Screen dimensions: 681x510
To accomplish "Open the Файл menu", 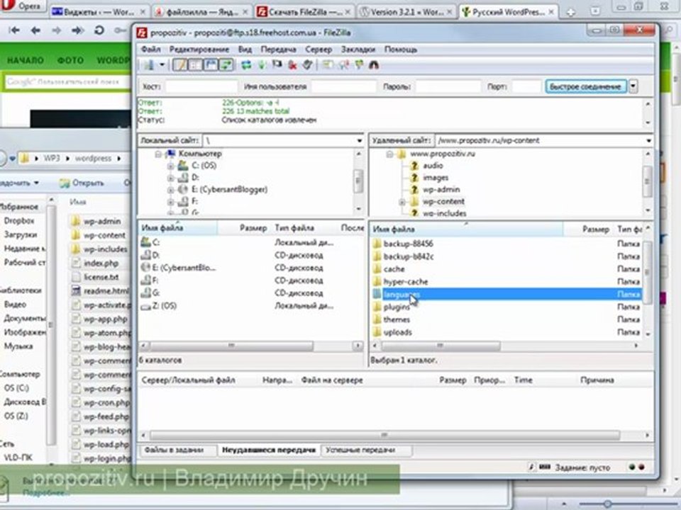I will (150, 50).
